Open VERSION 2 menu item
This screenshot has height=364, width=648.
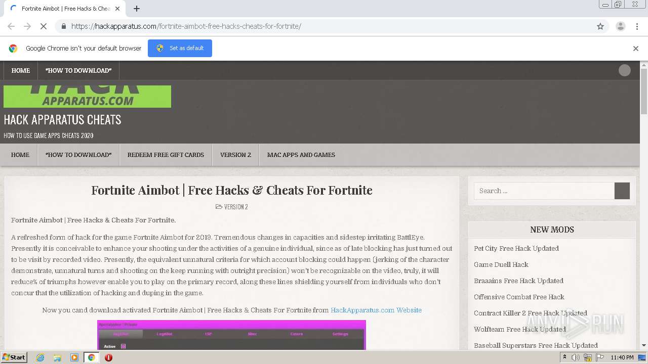pyautogui.click(x=235, y=155)
